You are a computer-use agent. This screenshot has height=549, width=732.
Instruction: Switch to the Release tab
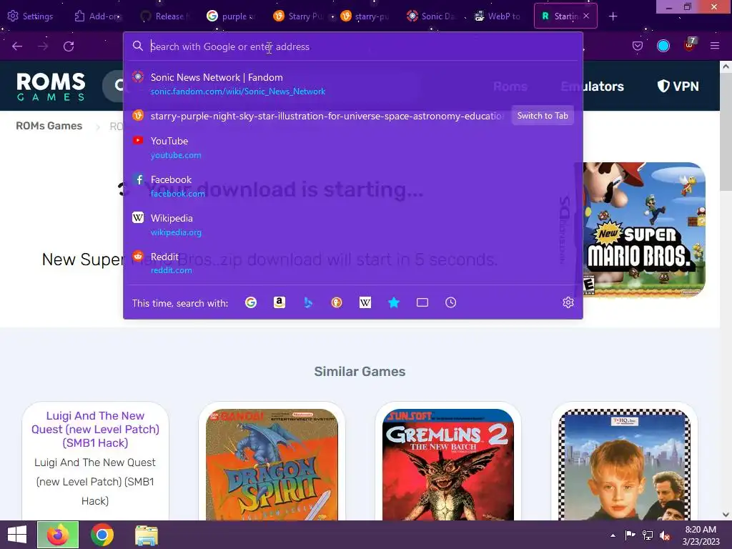pos(164,16)
